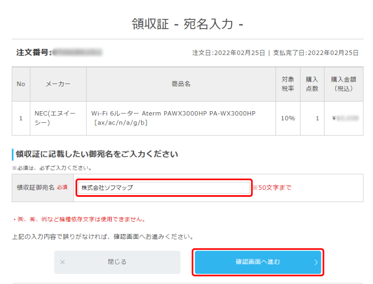Click the arrow chevron on 確認画面へ進む
This screenshot has width=373, height=284.
pos(316,262)
